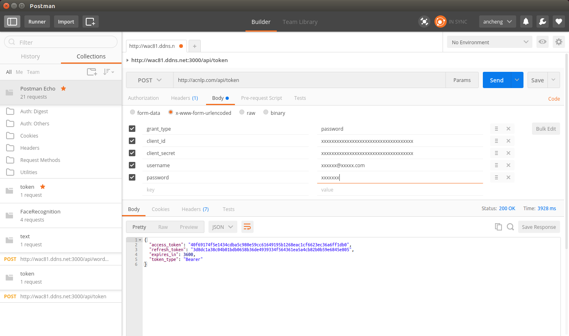Click the Params button

click(462, 80)
